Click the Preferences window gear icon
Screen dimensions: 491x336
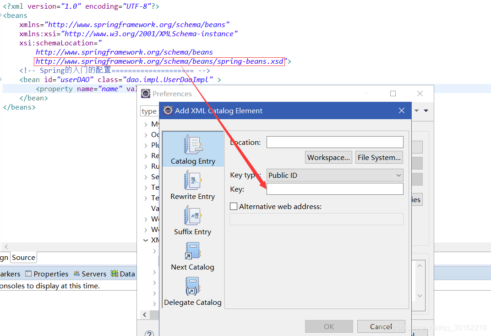click(146, 94)
